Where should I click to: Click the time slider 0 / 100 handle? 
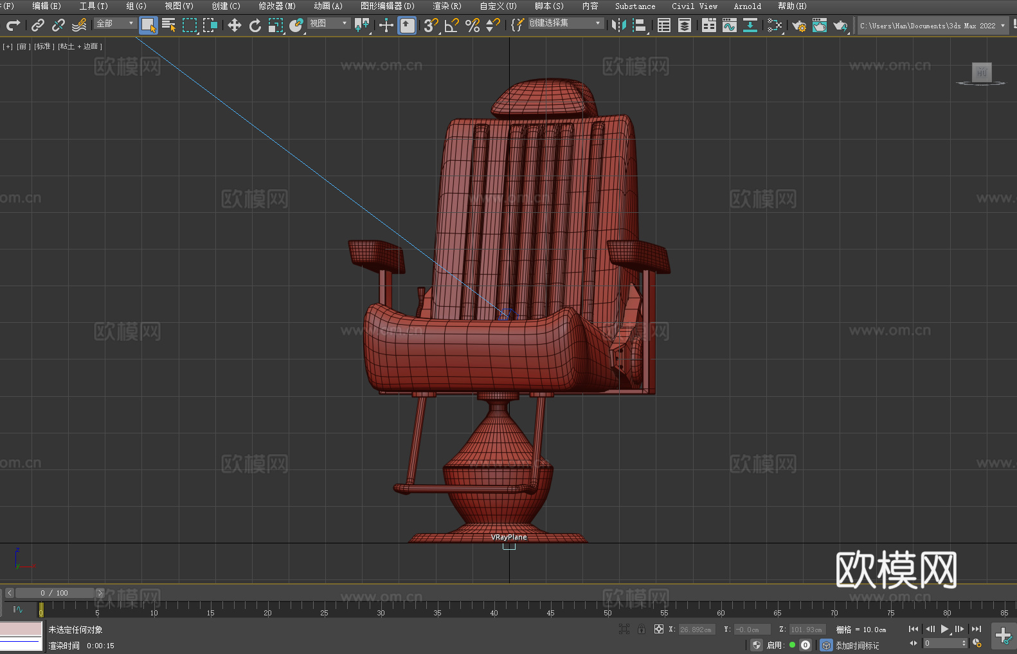[55, 593]
